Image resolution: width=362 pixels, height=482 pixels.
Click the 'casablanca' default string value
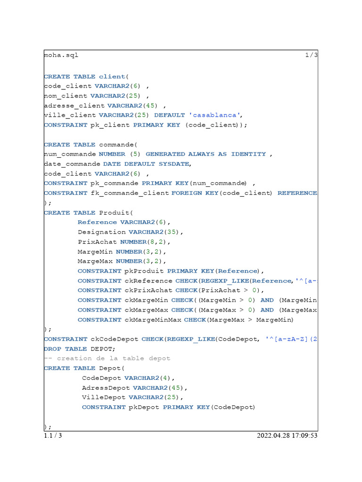[214, 115]
